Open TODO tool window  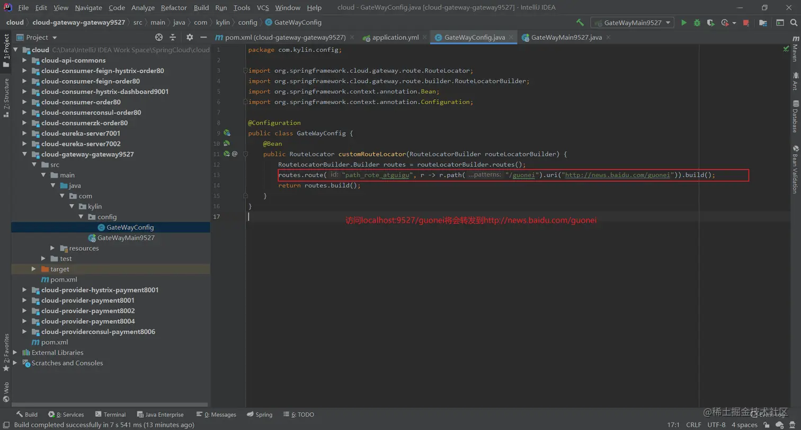(298, 415)
